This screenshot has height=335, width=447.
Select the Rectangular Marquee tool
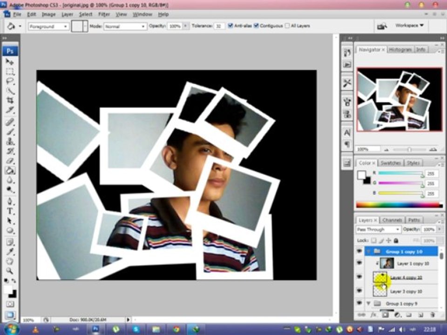point(10,72)
